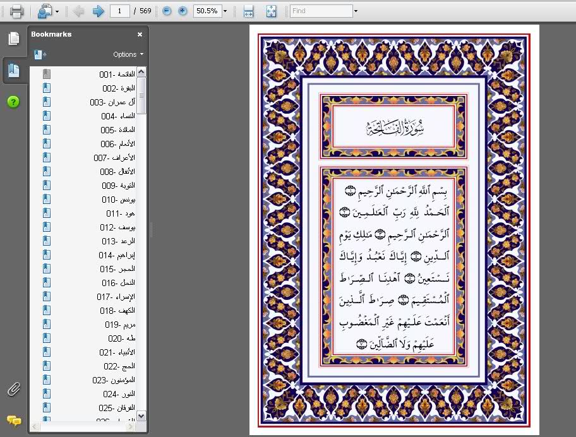Open bookmark 002- البقرة
The width and height of the screenshot is (576, 437).
119,88
